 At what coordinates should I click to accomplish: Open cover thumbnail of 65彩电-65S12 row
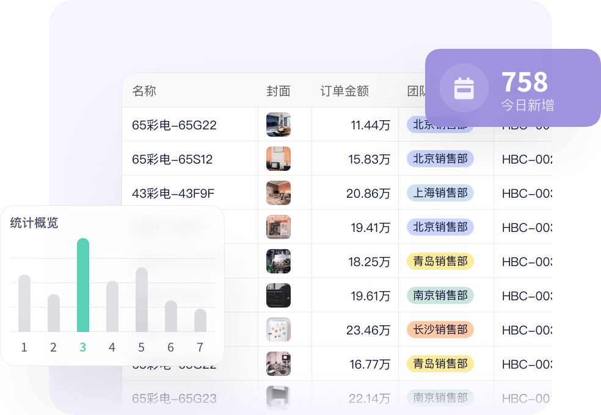[x=279, y=159]
